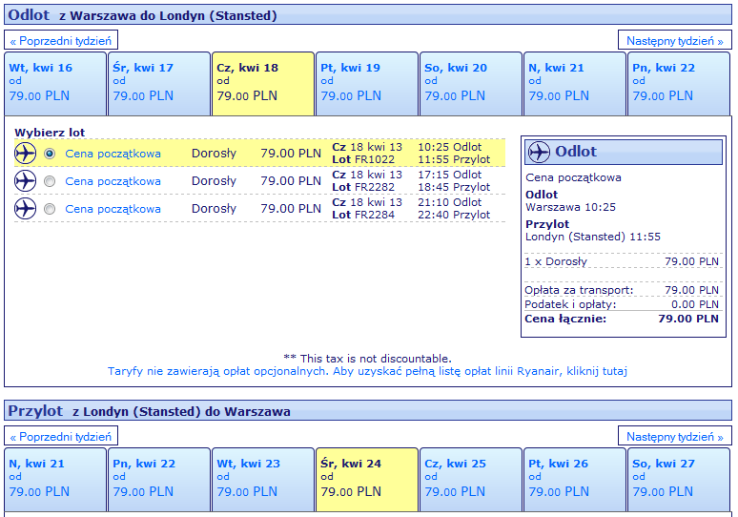738x517 pixels.
Task: Select return tab So, kwi 27
Action: point(679,480)
